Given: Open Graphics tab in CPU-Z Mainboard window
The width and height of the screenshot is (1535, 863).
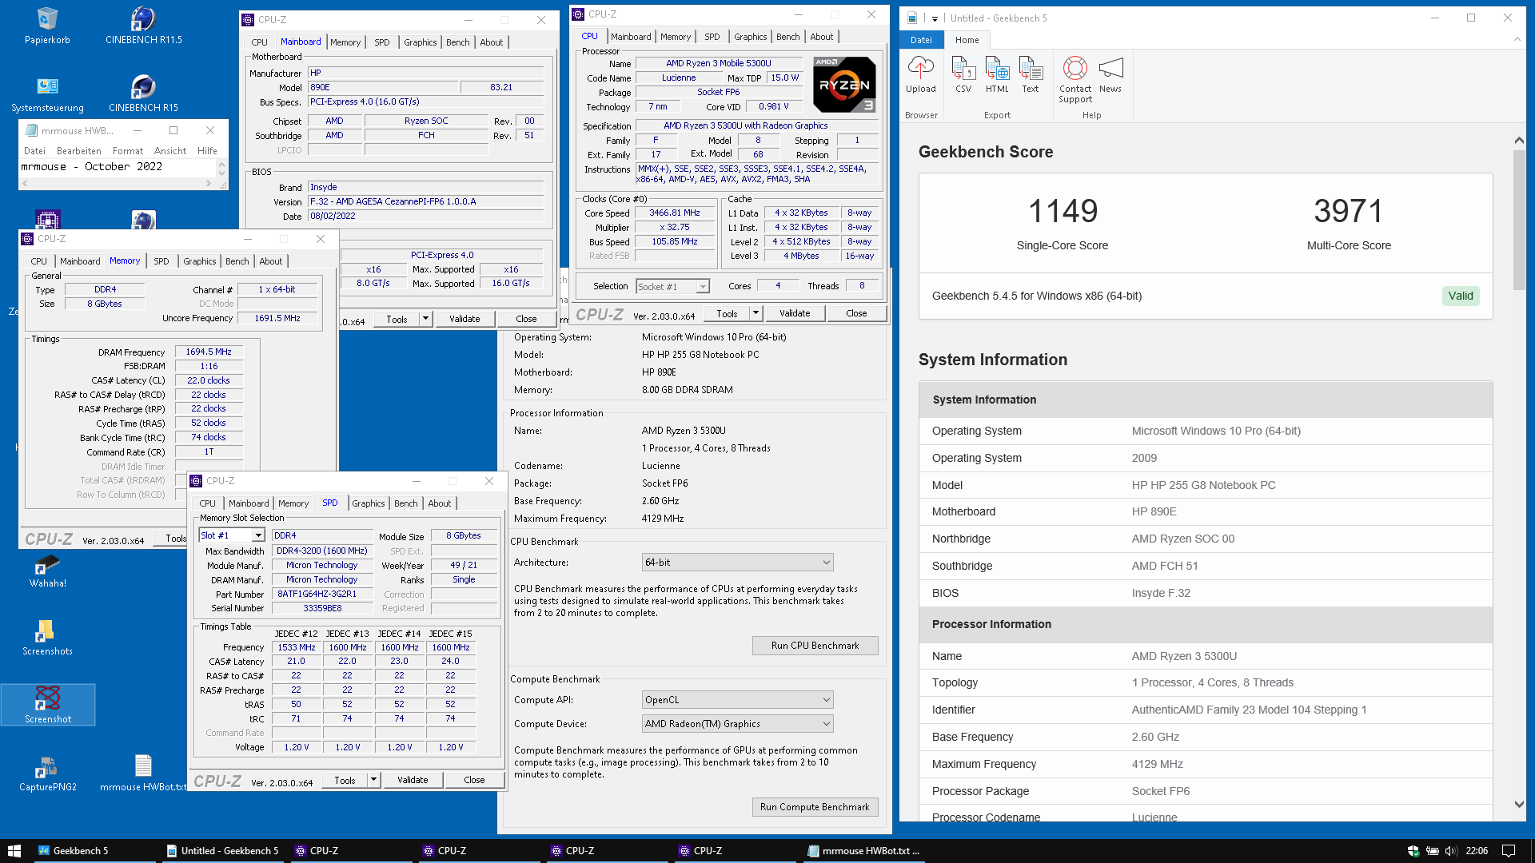Looking at the screenshot, I should point(420,42).
